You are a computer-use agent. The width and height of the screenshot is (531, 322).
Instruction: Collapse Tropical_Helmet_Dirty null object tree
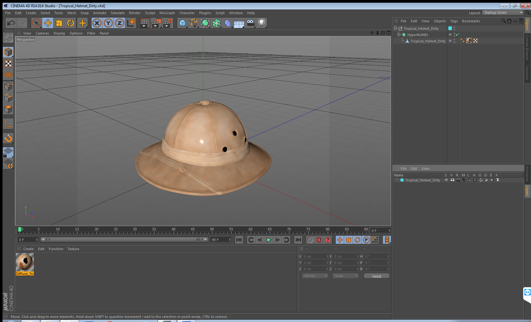(395, 28)
